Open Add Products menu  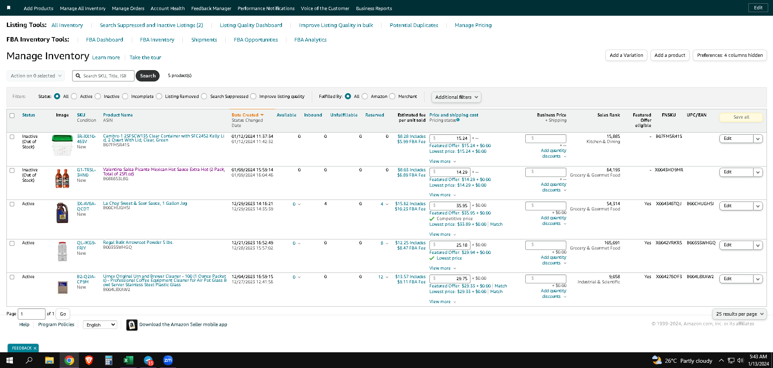(x=38, y=8)
